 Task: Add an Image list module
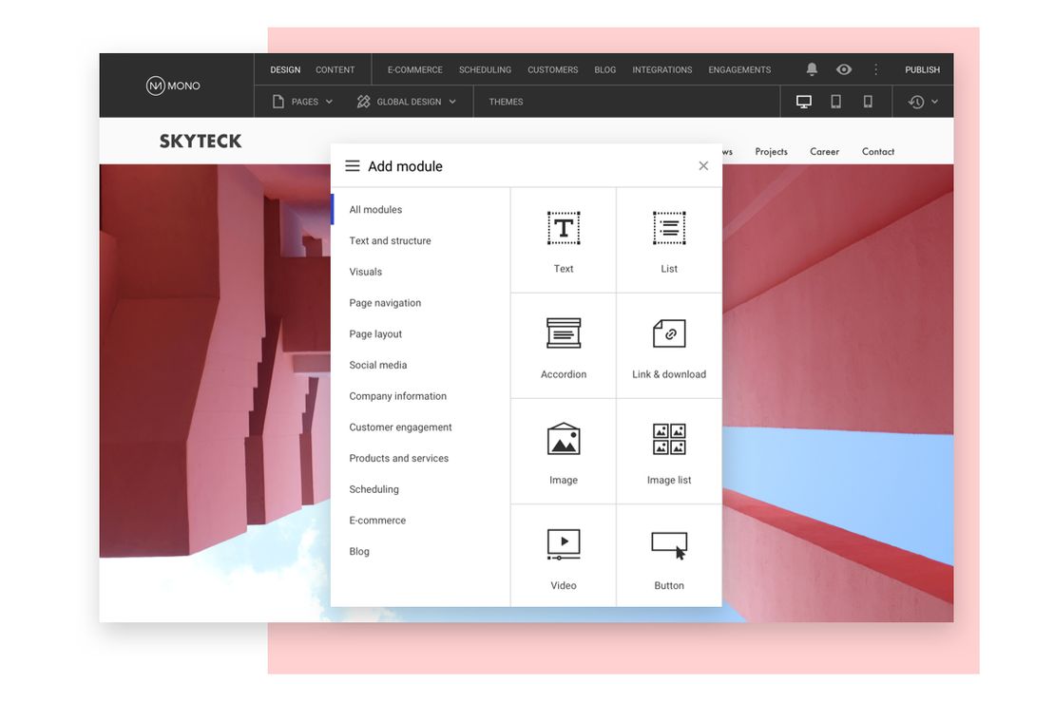coord(669,451)
